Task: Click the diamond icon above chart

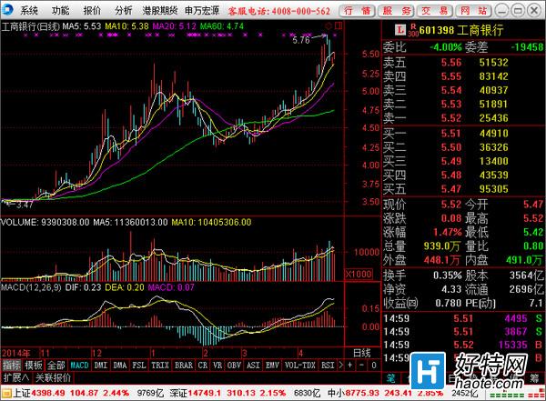Action: pos(329,25)
